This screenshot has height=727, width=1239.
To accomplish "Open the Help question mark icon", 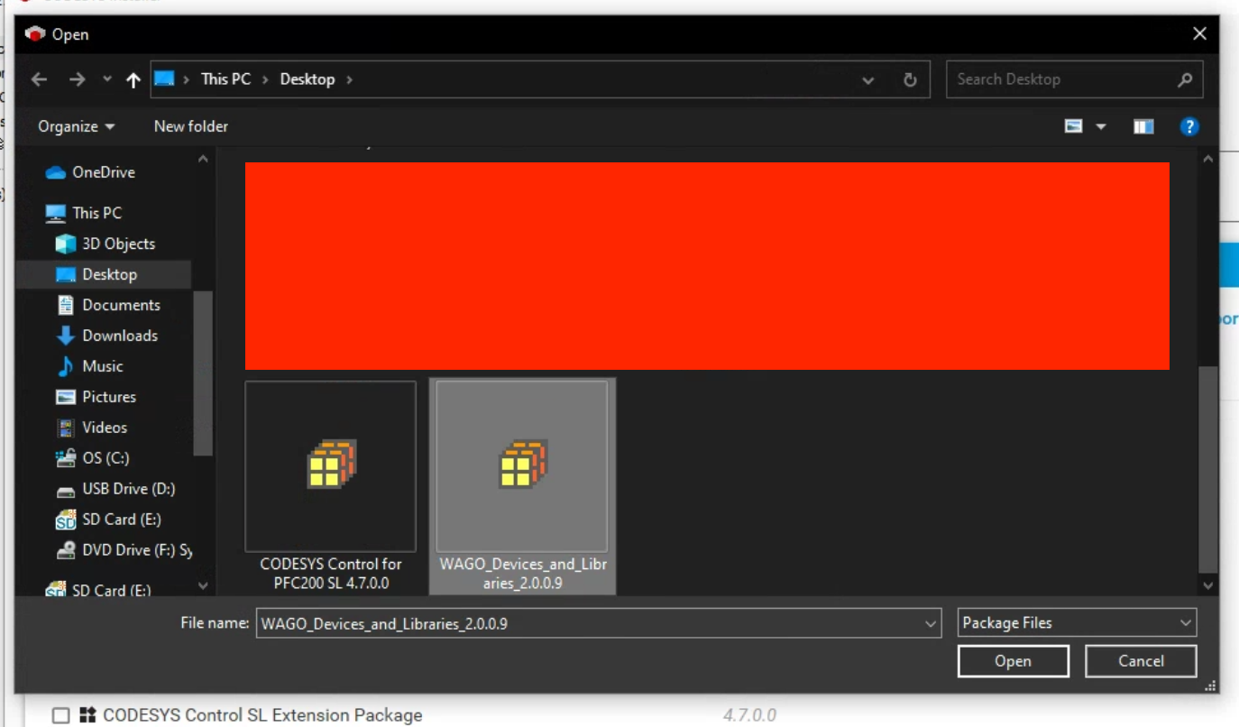I will tap(1189, 126).
